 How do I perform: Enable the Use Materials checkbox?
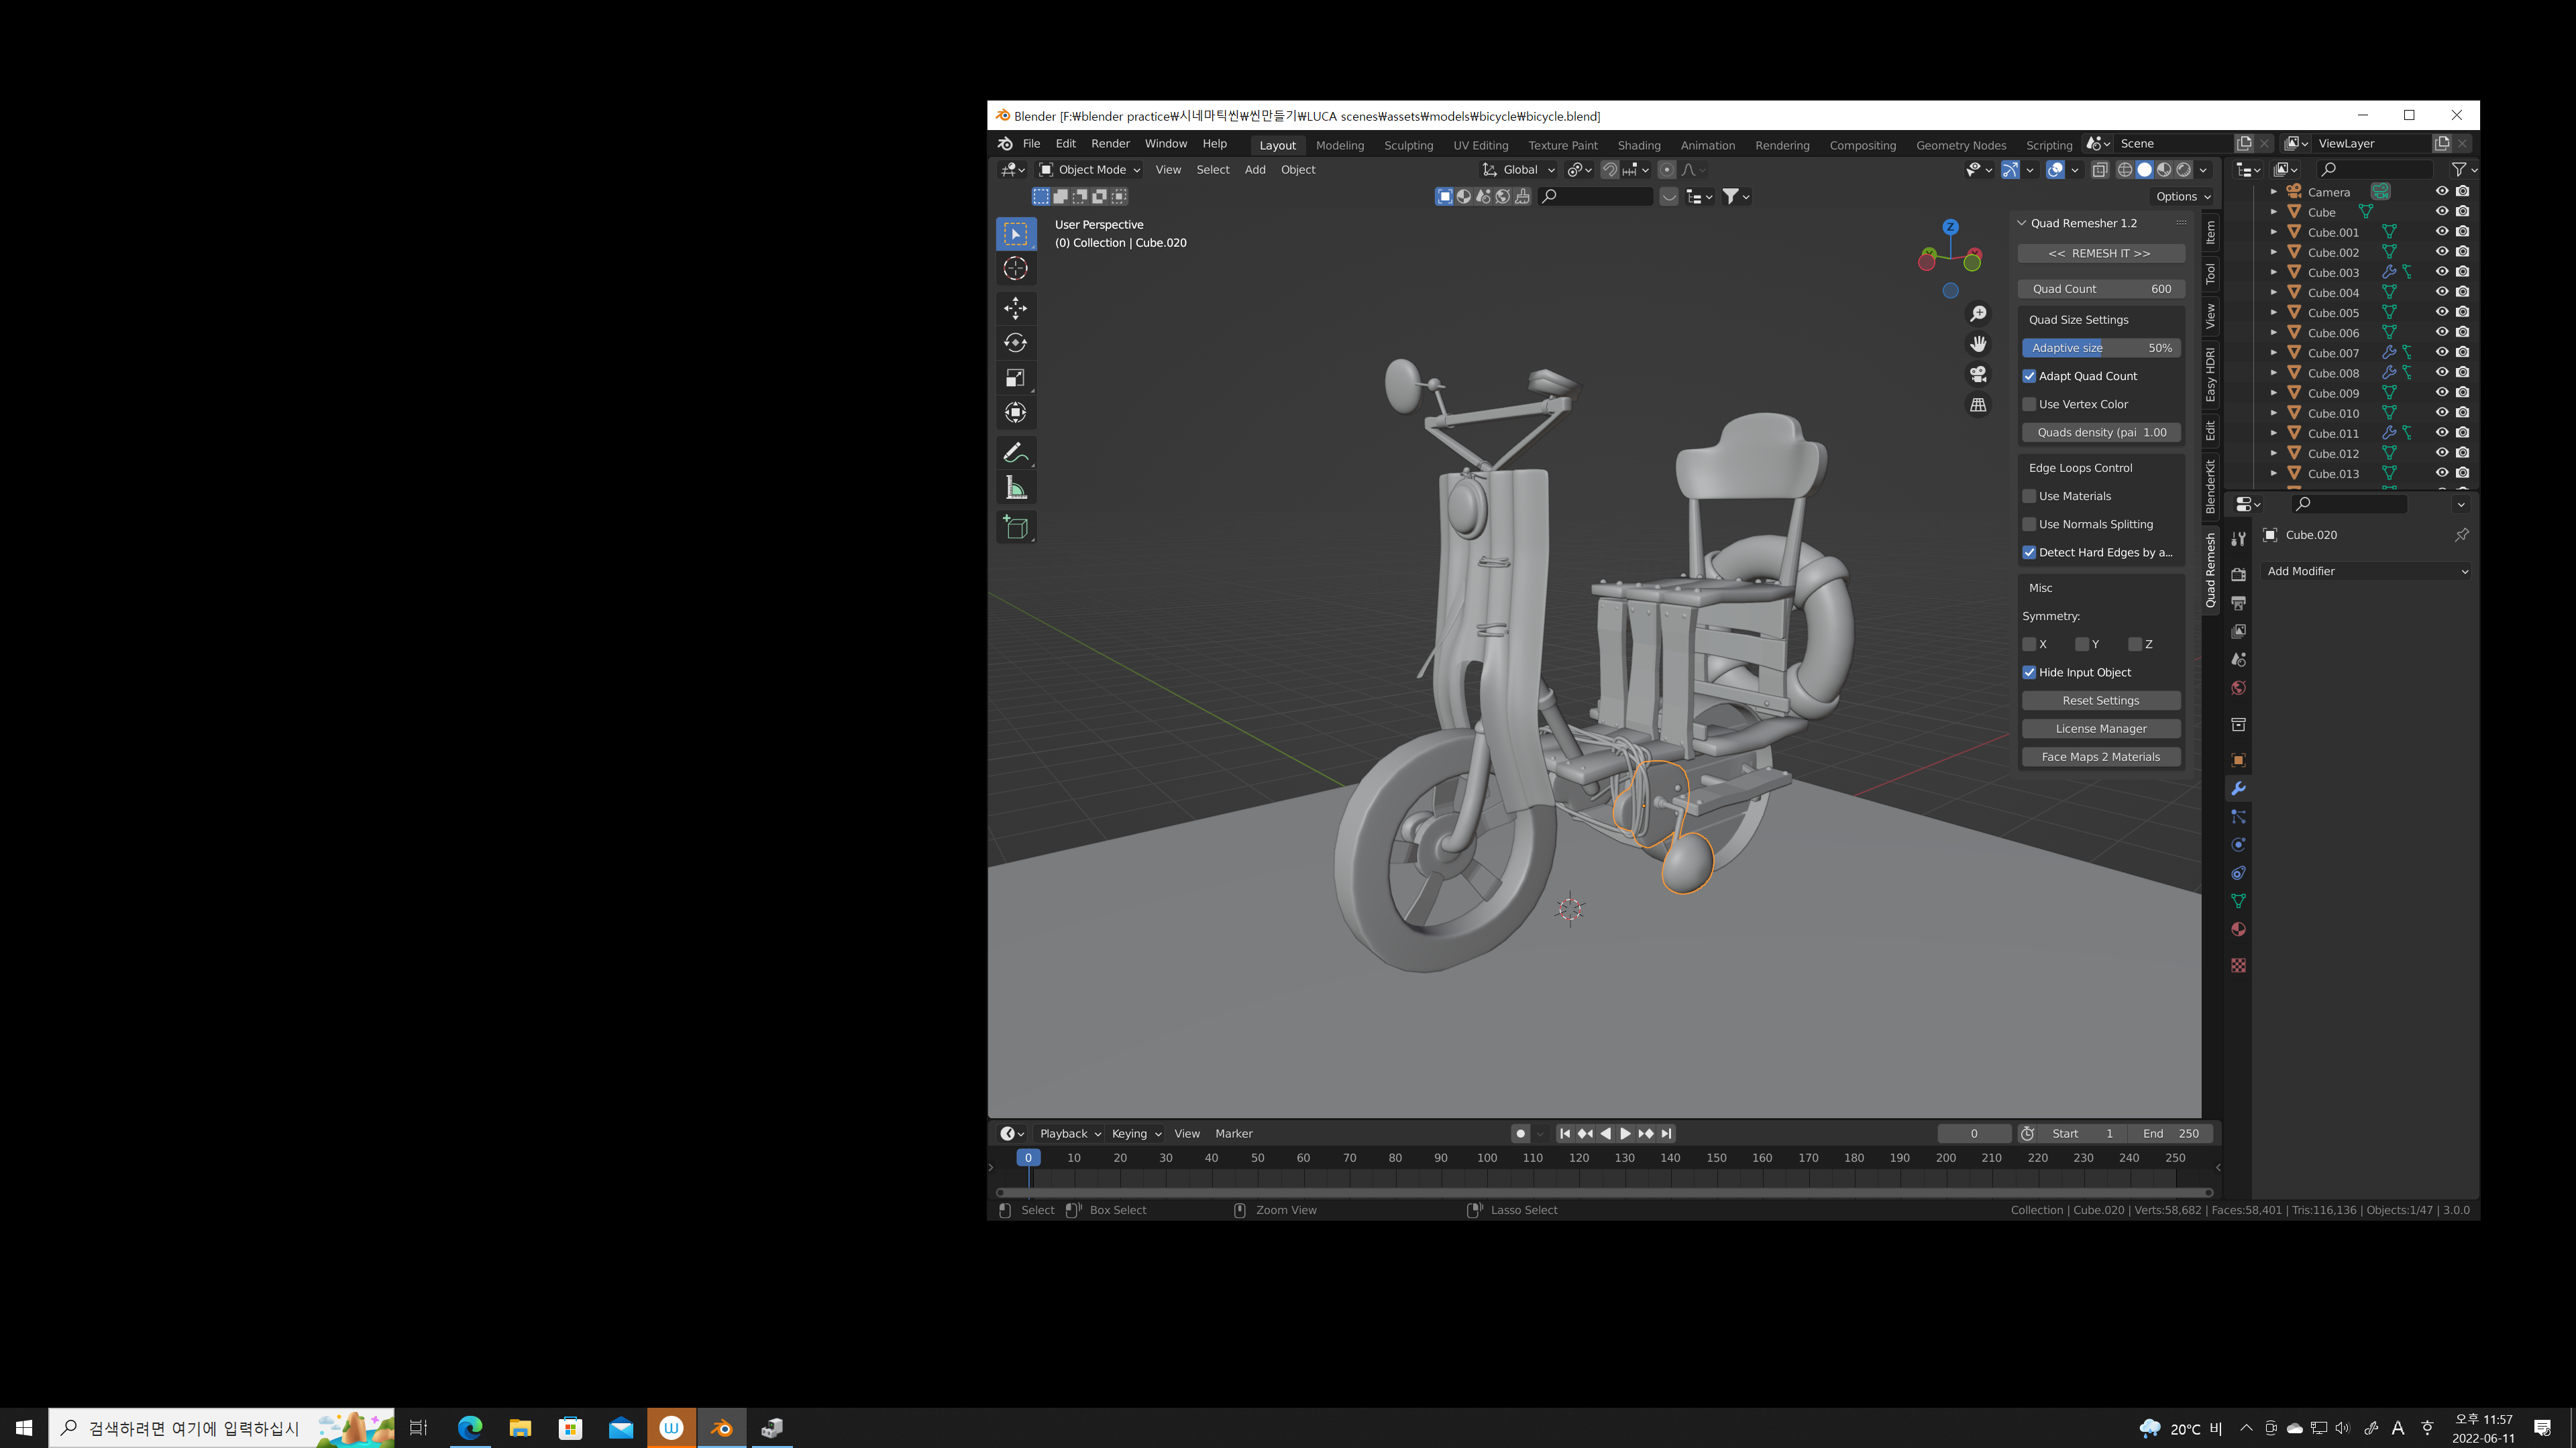click(x=2029, y=495)
